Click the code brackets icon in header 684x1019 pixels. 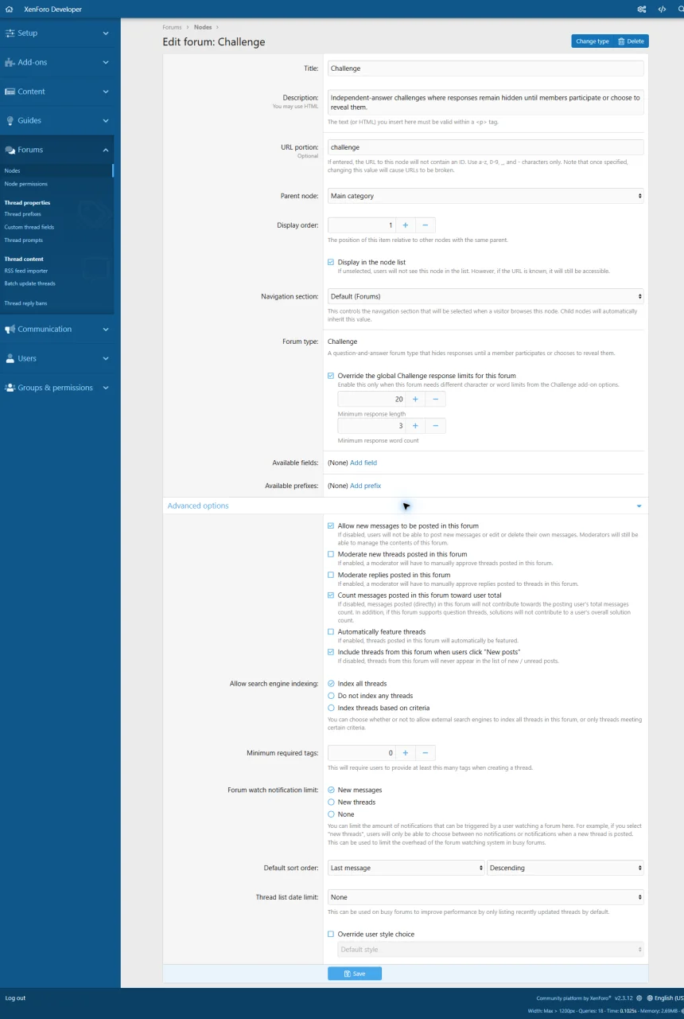662,10
